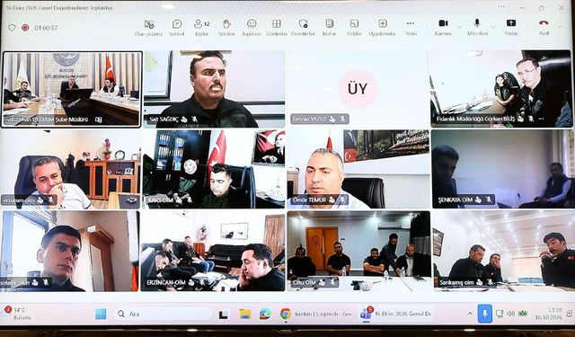Open the Sohbet chat panel
Screen dimensions: 575x337
[177, 28]
